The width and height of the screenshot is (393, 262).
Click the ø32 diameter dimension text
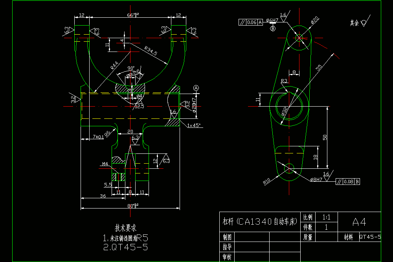coord(284,111)
